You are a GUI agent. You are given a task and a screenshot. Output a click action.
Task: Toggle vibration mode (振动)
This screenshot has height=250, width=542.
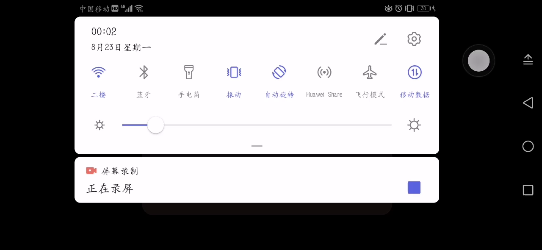[x=234, y=72]
